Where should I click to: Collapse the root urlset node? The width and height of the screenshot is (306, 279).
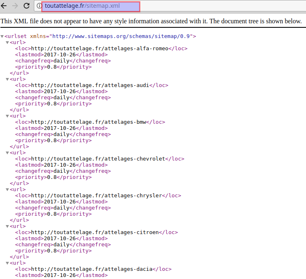click(2, 36)
